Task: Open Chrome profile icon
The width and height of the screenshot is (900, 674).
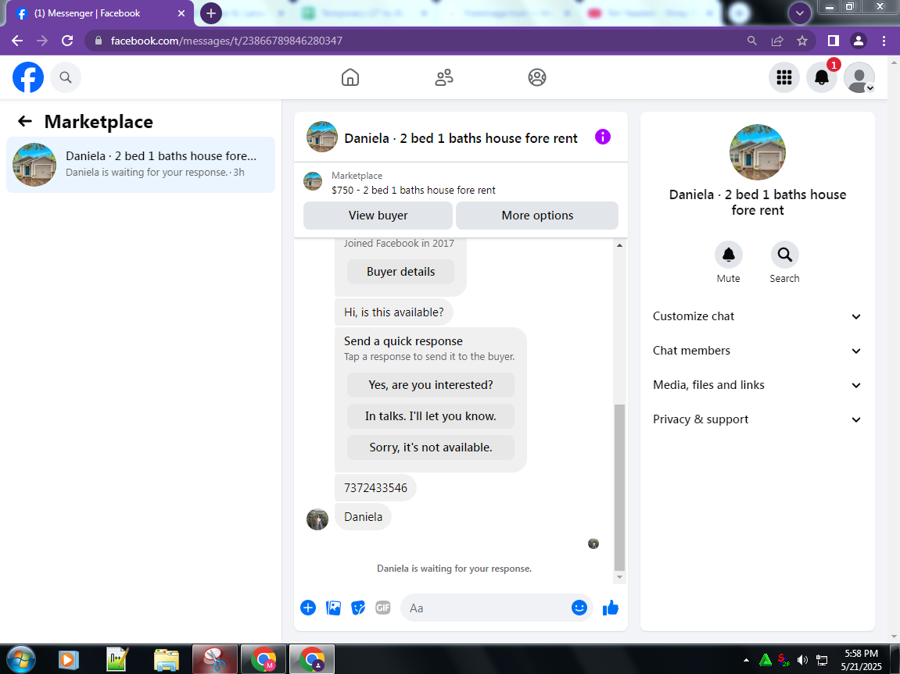Action: (858, 41)
